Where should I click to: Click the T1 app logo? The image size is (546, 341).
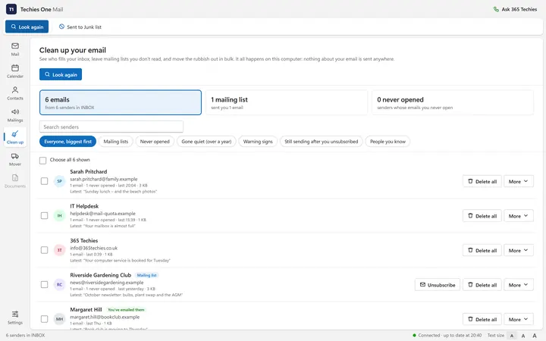tap(11, 9)
